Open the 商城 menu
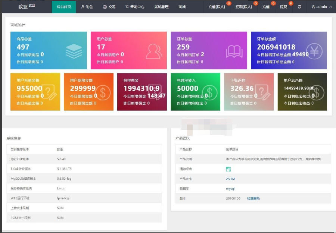The width and height of the screenshot is (336, 233). pos(182,7)
